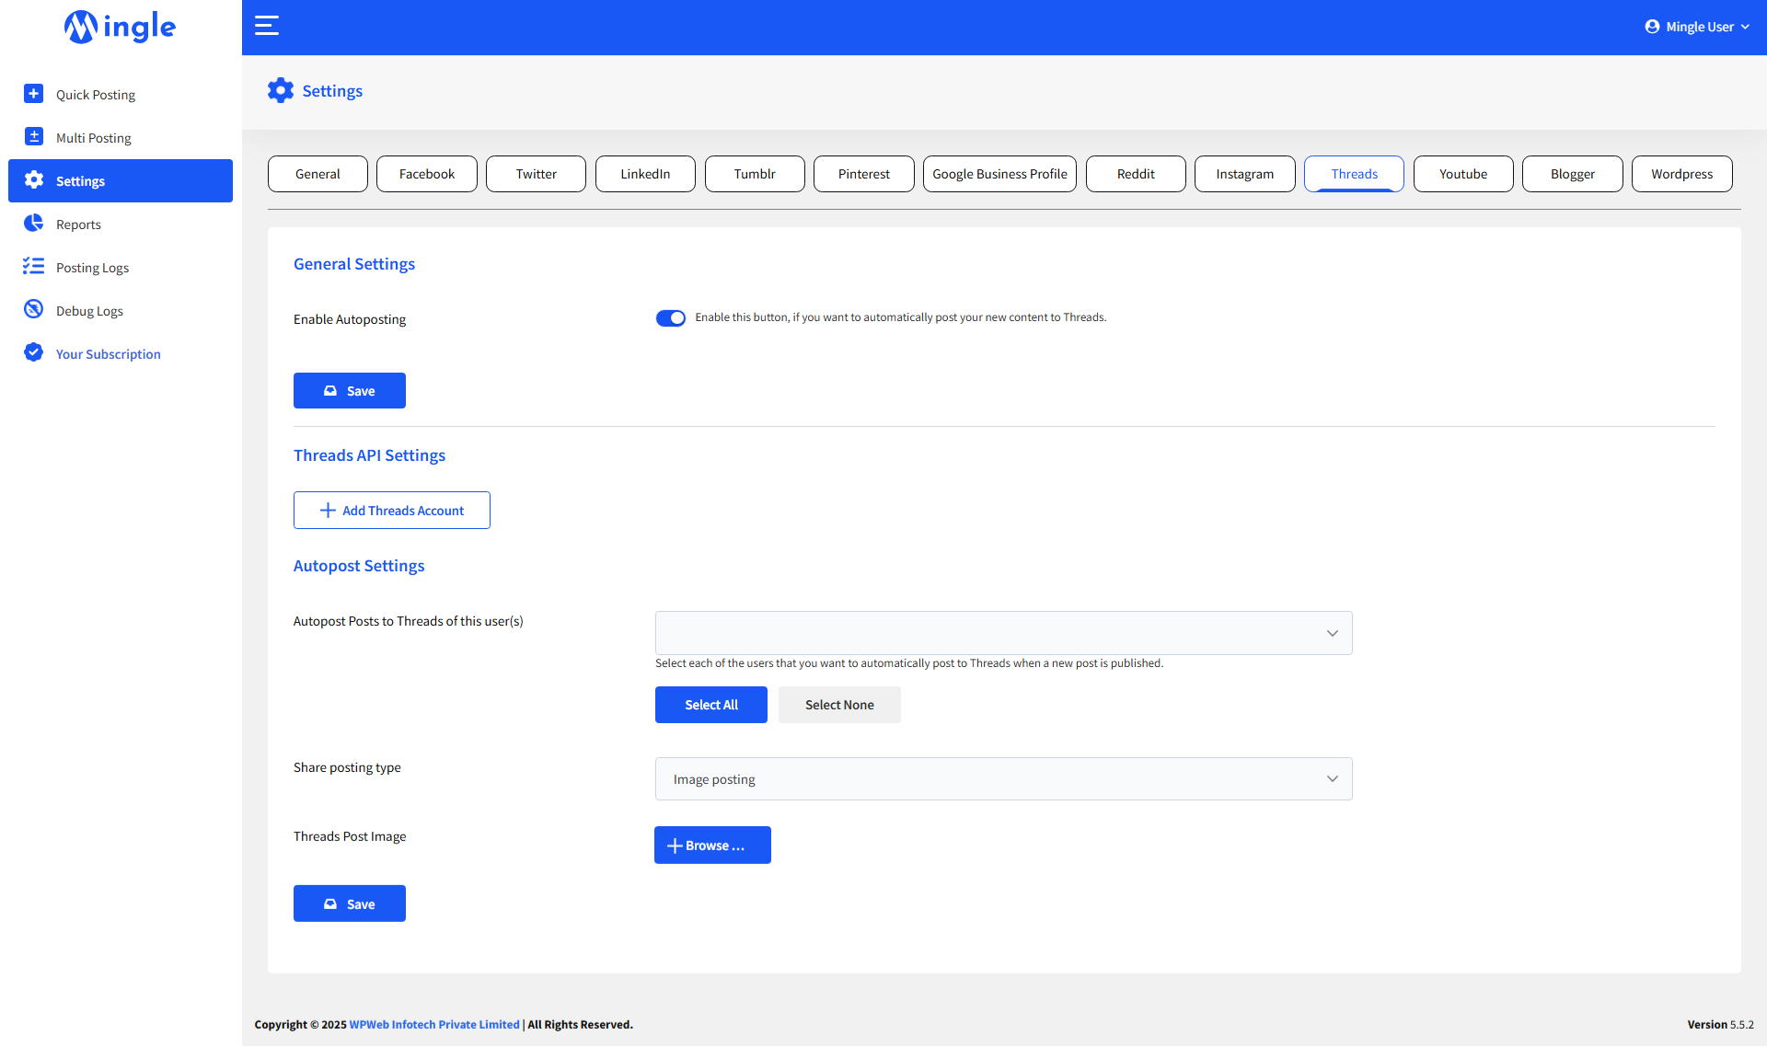Screen dimensions: 1767x1047
Task: Toggle the hamburger menu icon
Action: click(x=267, y=26)
